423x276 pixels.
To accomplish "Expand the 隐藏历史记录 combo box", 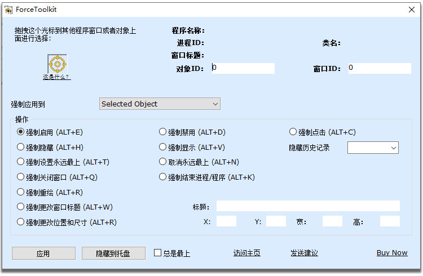I will point(373,148).
